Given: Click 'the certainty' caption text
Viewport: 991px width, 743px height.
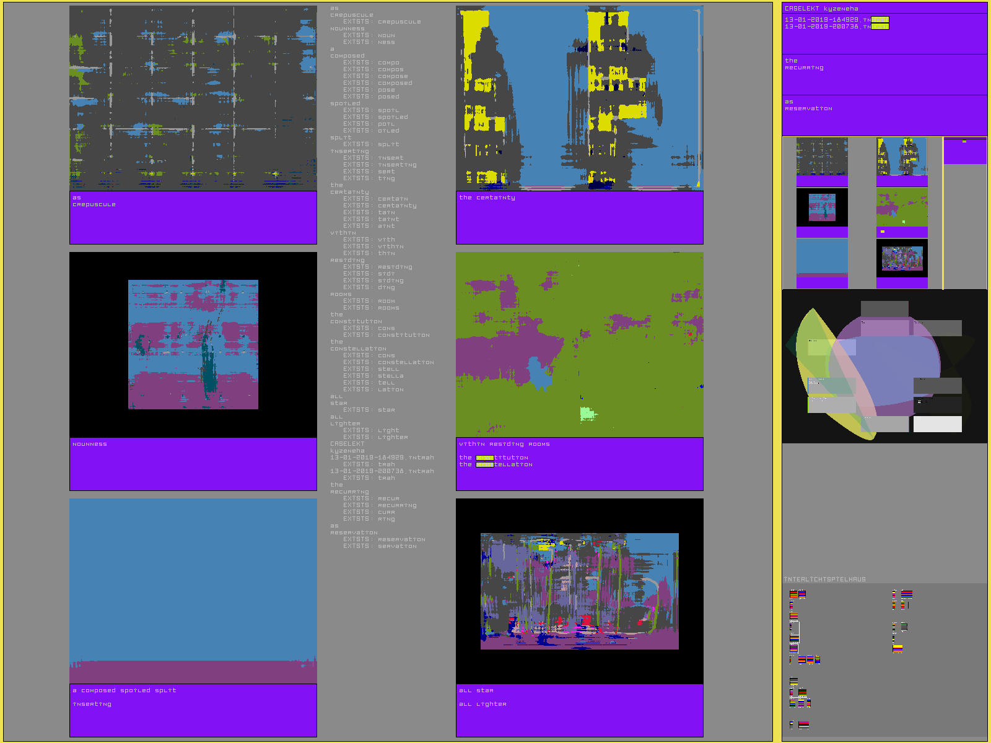Looking at the screenshot, I should point(487,198).
